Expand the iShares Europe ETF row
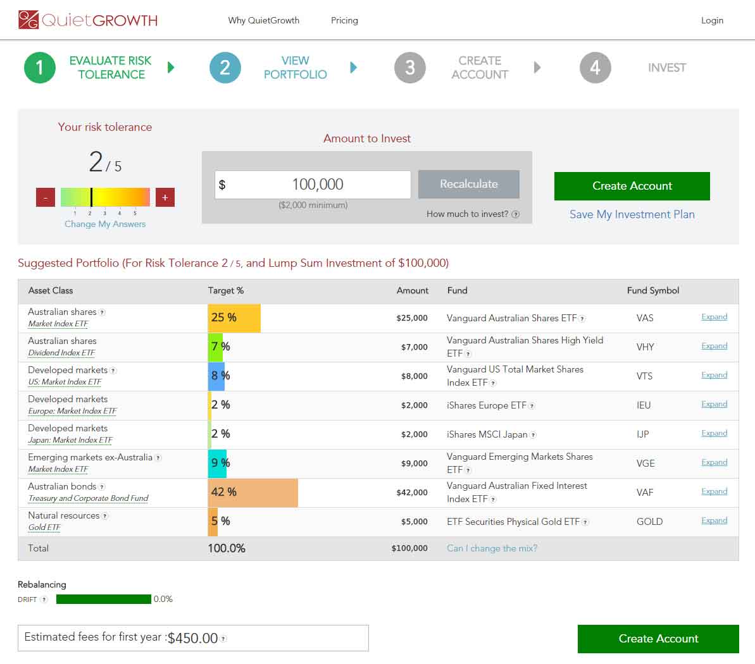Viewport: 755px width, 664px height. click(714, 404)
